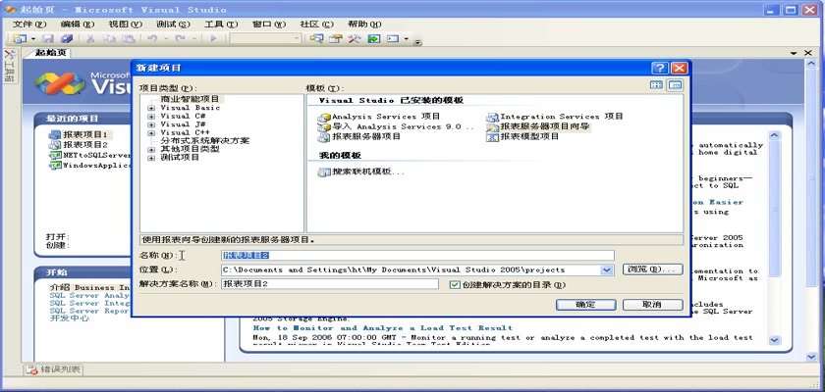Open Toolbox via wrench-hammer toolbar icon
This screenshot has height=392, width=825.
[x=355, y=38]
